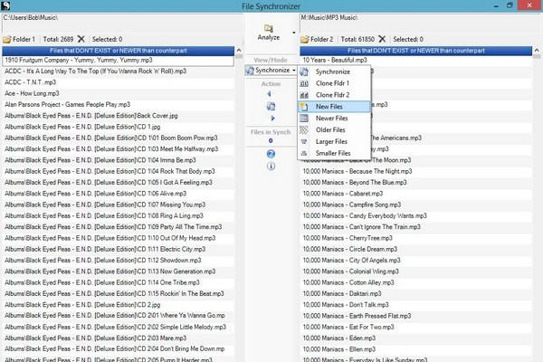
Task: Select 10,000 Maniacs - City Of Angels.mp3
Action: (416, 260)
